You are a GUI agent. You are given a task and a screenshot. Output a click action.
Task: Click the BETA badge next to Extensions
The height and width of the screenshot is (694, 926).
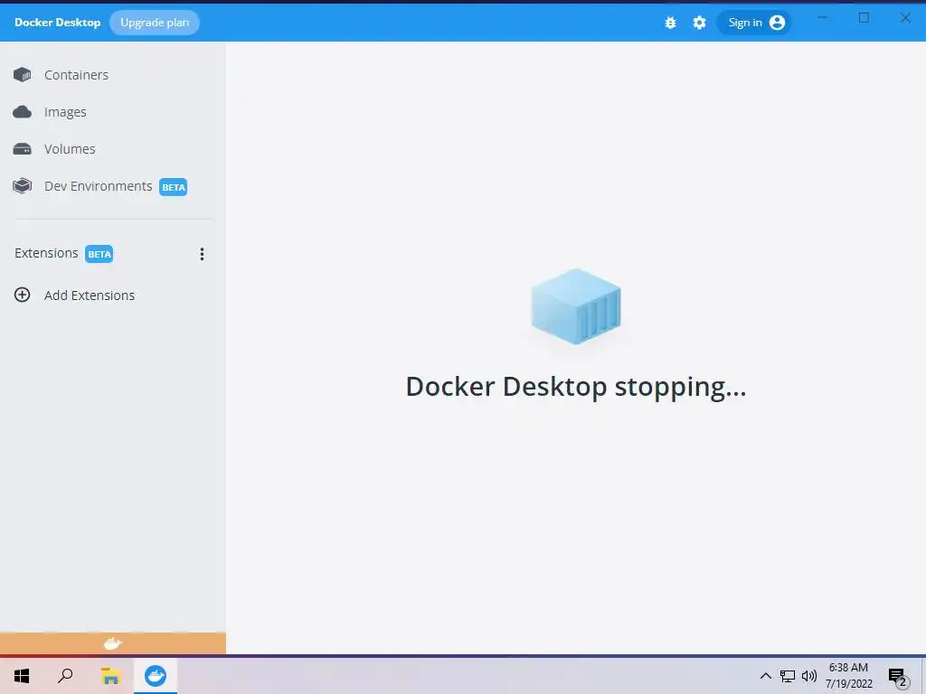click(99, 254)
